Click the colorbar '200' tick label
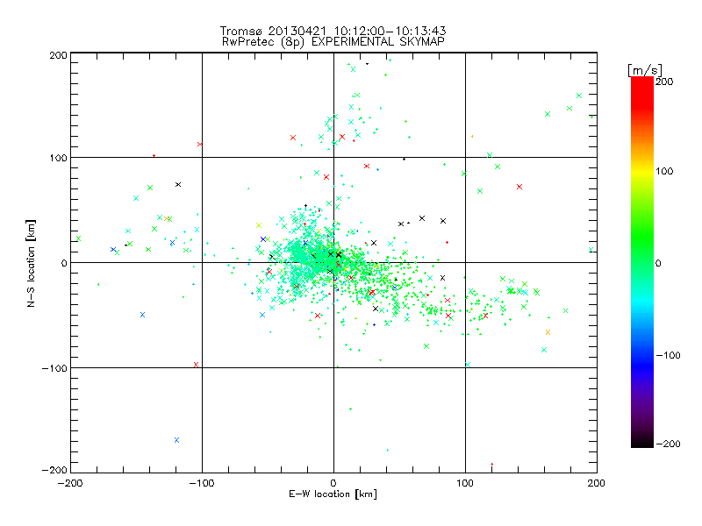The height and width of the screenshot is (526, 702). [x=664, y=82]
